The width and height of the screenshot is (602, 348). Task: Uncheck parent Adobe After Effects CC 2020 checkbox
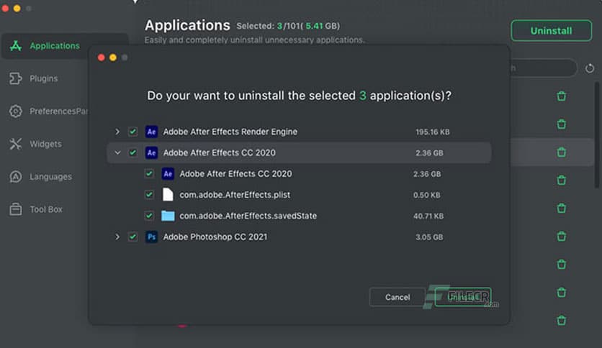132,153
